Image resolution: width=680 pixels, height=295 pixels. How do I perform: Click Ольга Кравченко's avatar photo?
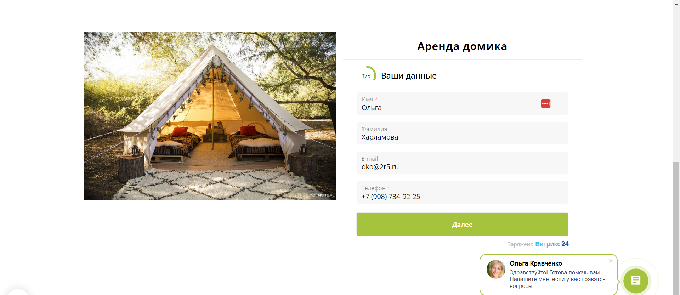[496, 270]
